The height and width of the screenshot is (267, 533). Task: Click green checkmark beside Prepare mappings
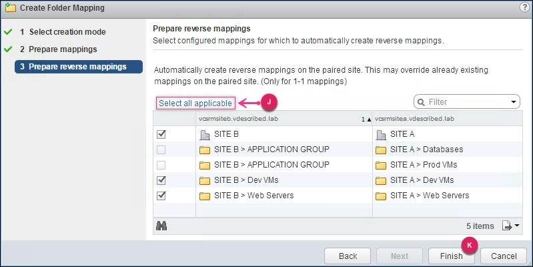[x=8, y=49]
